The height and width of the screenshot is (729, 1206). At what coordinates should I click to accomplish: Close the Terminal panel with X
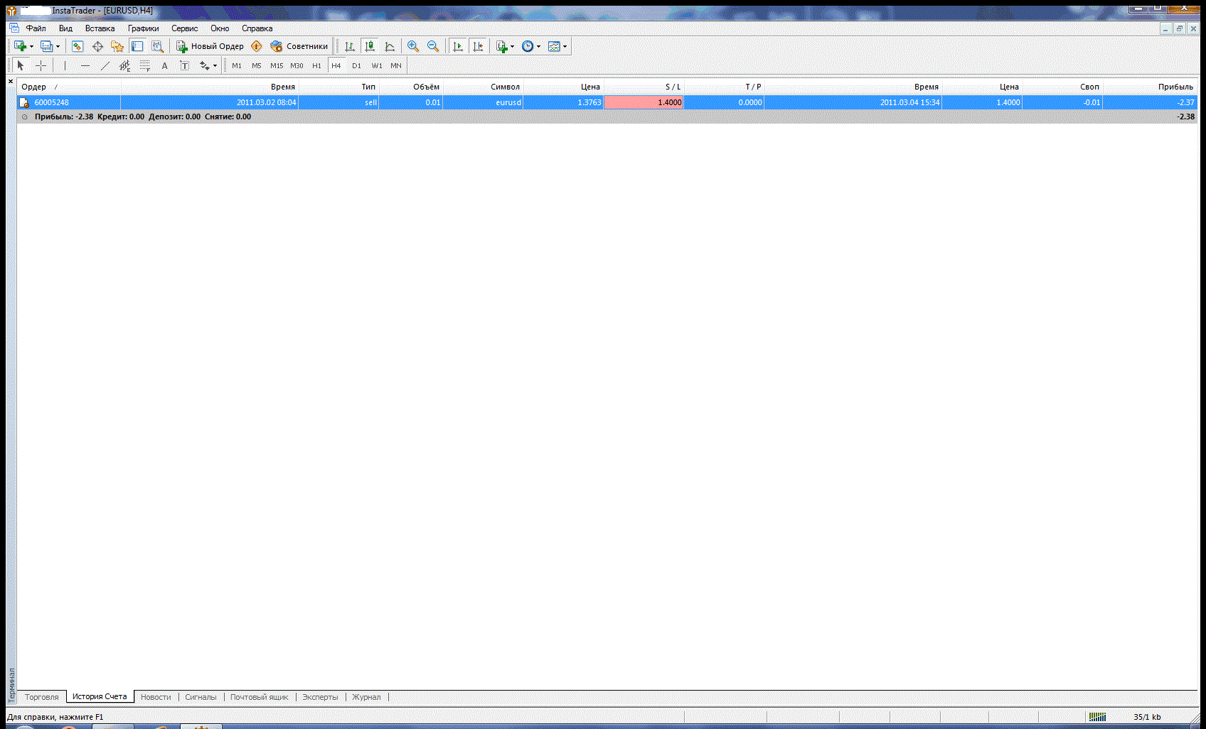coord(11,82)
